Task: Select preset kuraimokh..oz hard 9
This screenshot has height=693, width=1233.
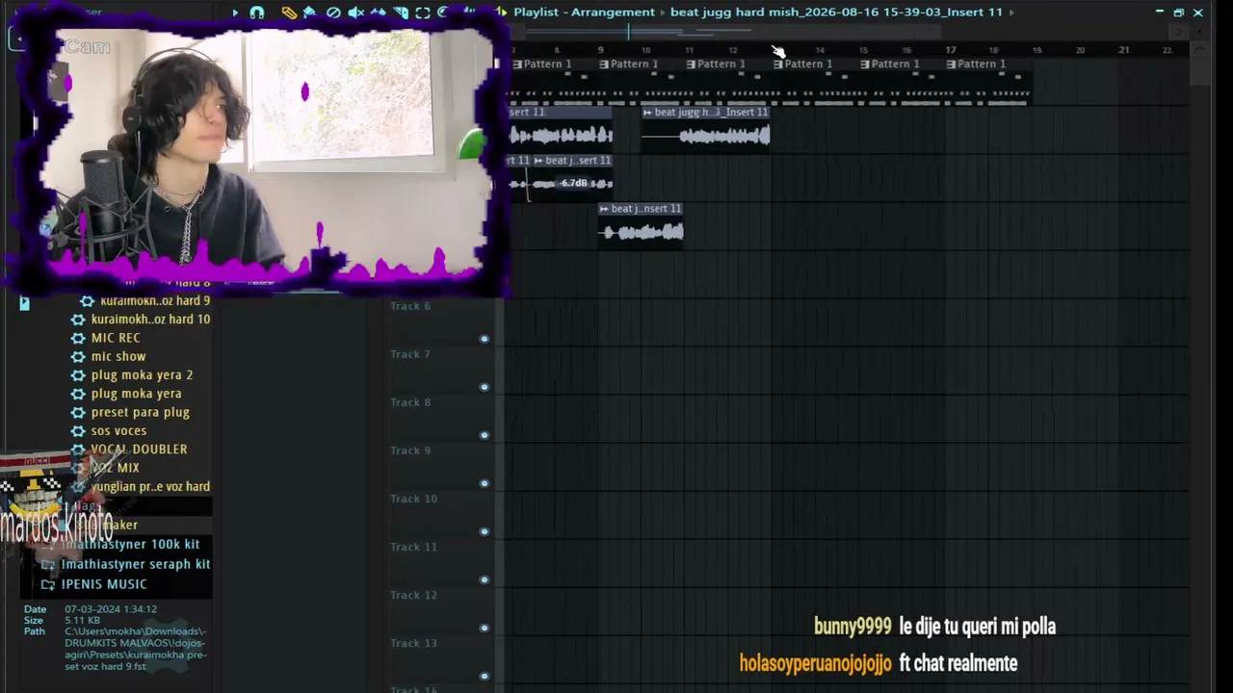Action: click(x=155, y=300)
